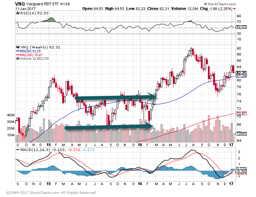Image resolution: width=256 pixels, height=197 pixels.
Task: Click the NYSE exchange label
Action: point(65,4)
